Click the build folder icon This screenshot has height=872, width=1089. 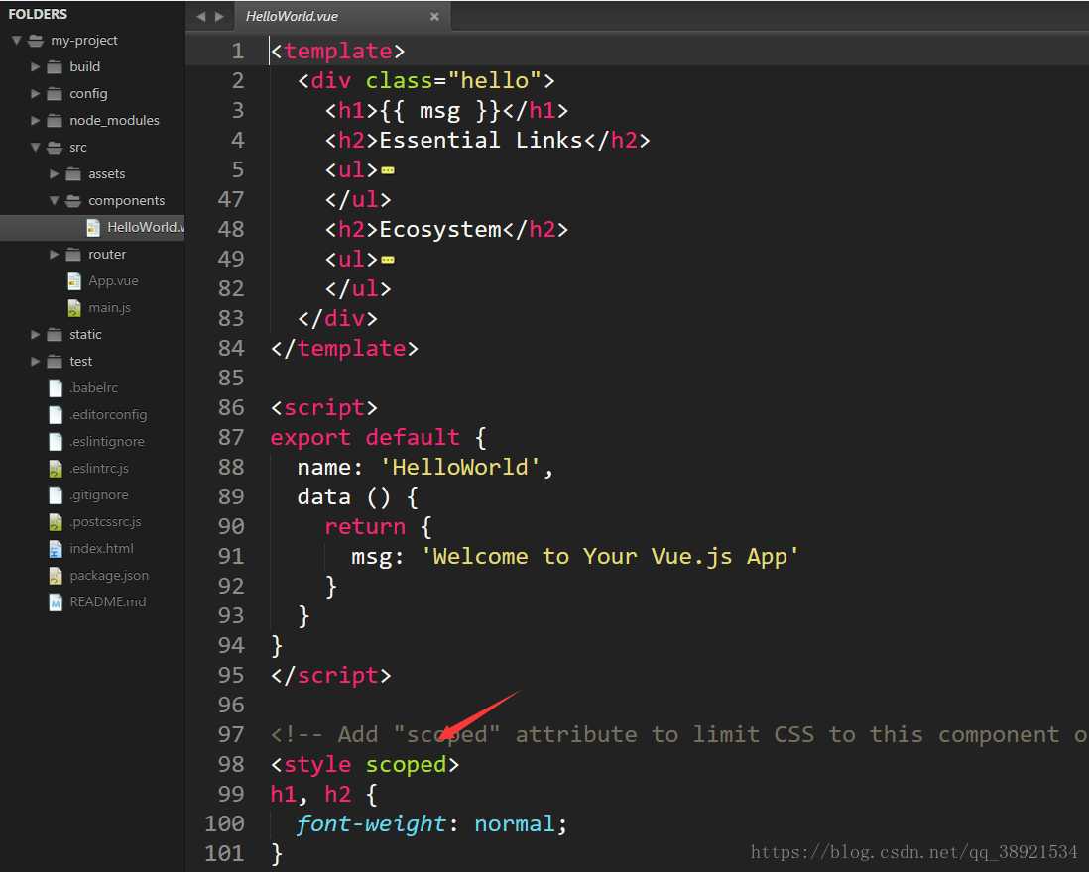tap(55, 67)
